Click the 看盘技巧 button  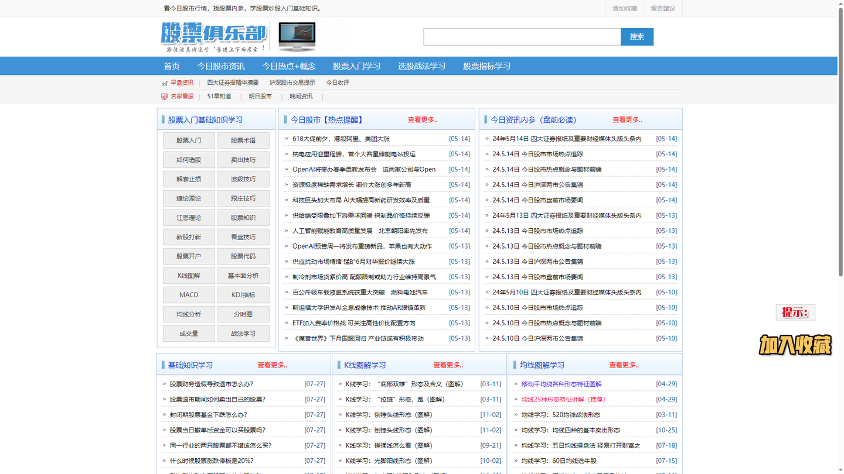coord(243,237)
